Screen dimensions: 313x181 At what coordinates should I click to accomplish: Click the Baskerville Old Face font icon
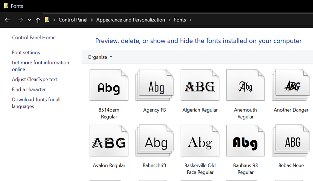[200, 142]
